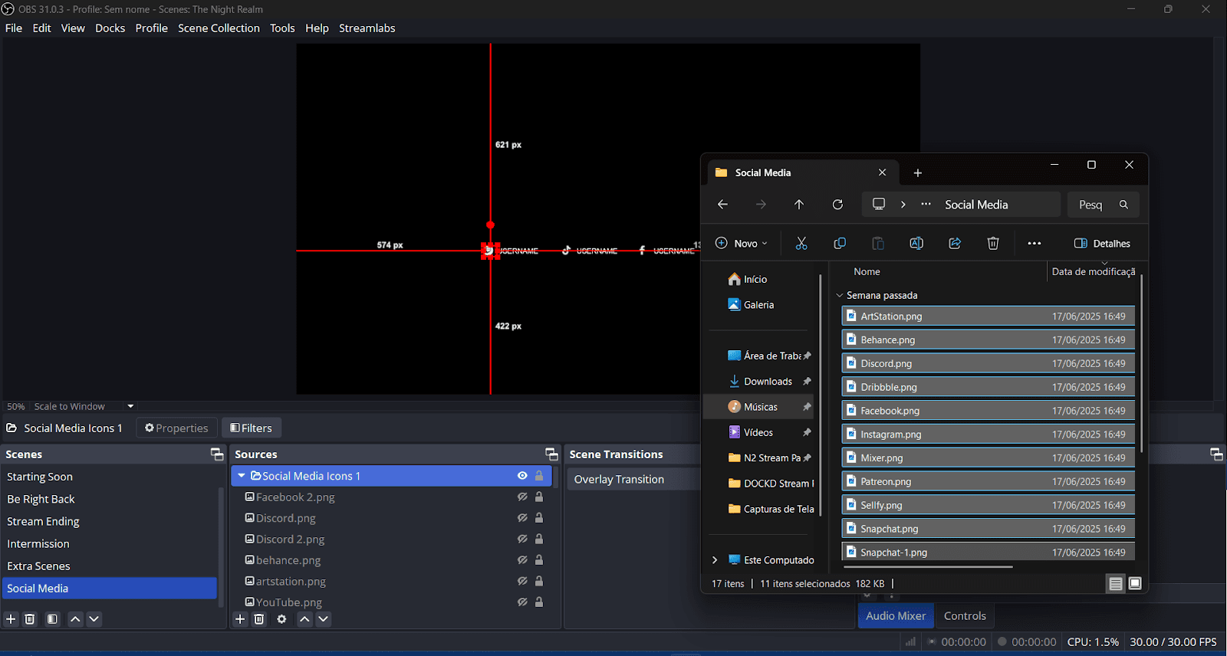Switch Explorer to large thumbnails view

click(x=1135, y=584)
